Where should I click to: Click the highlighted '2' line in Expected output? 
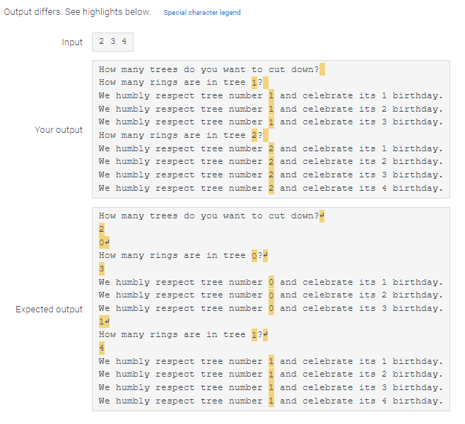pyautogui.click(x=102, y=229)
